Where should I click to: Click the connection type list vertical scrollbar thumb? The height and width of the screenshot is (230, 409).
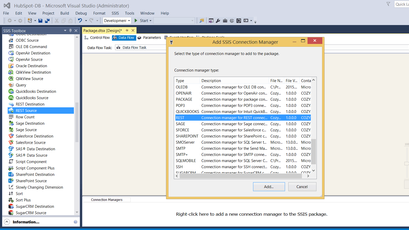pos(314,152)
